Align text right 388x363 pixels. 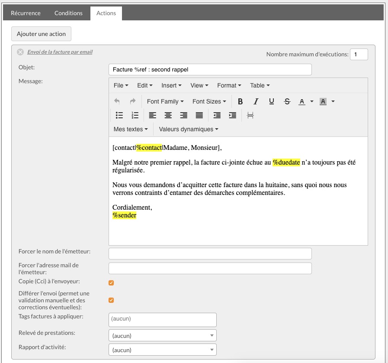click(x=183, y=115)
